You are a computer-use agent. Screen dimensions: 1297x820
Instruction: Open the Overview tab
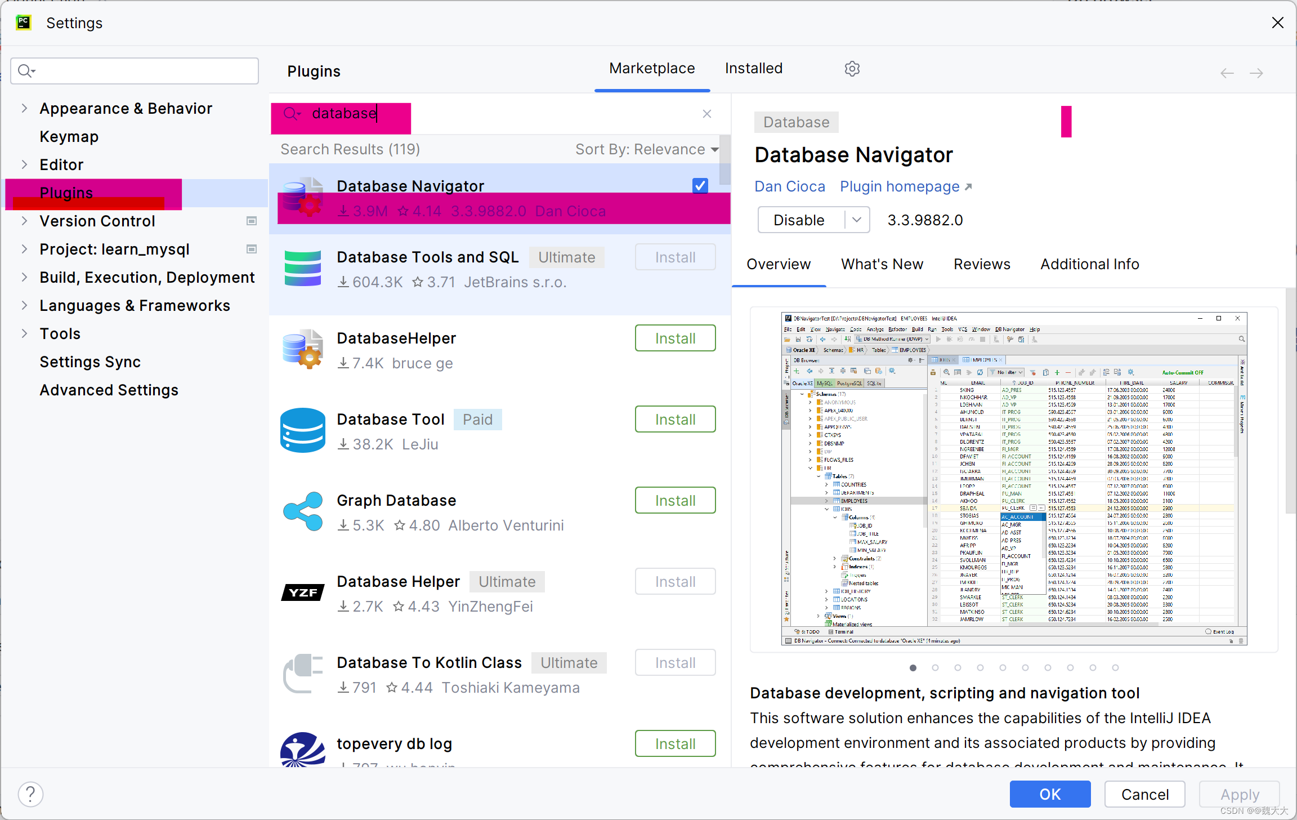[x=779, y=264]
